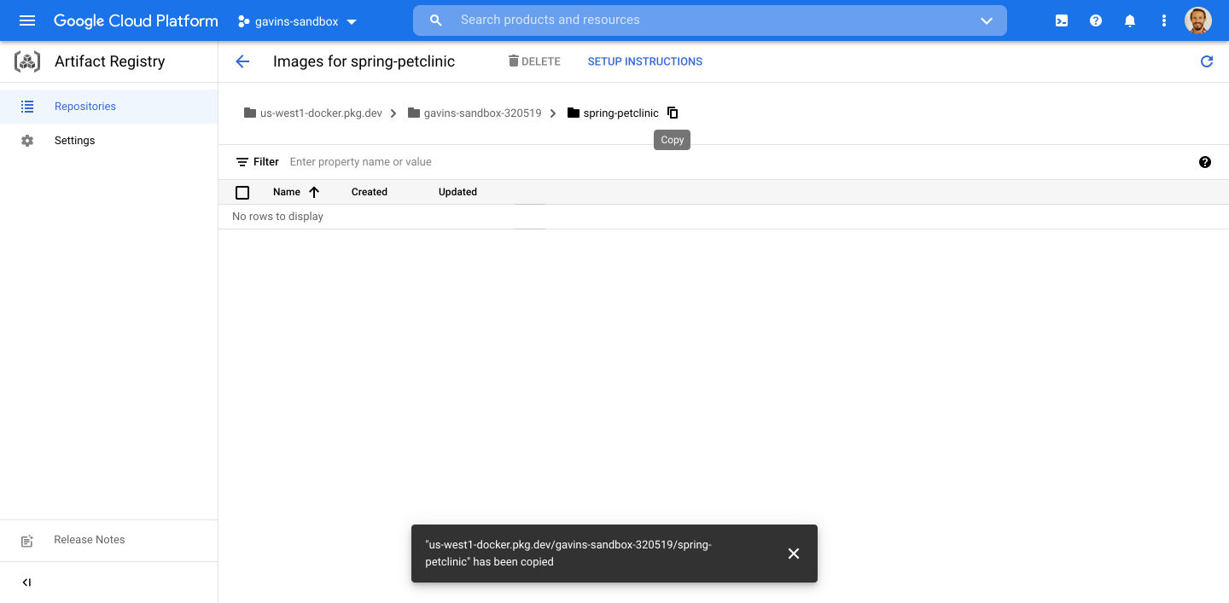View notifications via the bell icon
This screenshot has width=1229, height=603.
coord(1130,20)
